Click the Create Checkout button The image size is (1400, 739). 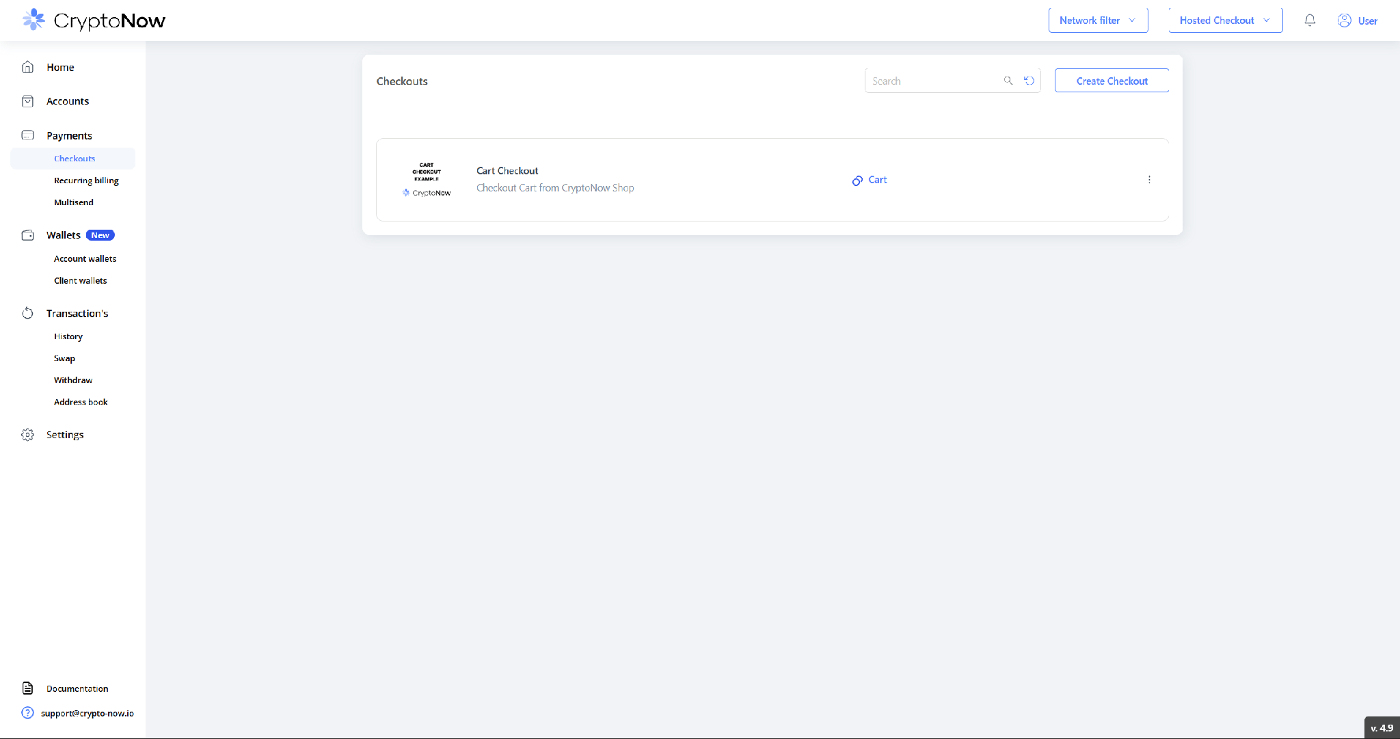click(1112, 81)
